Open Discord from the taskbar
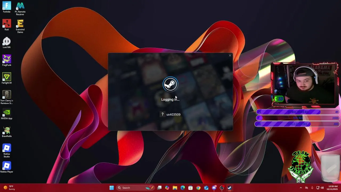This screenshot has width=341, height=192. [214, 188]
